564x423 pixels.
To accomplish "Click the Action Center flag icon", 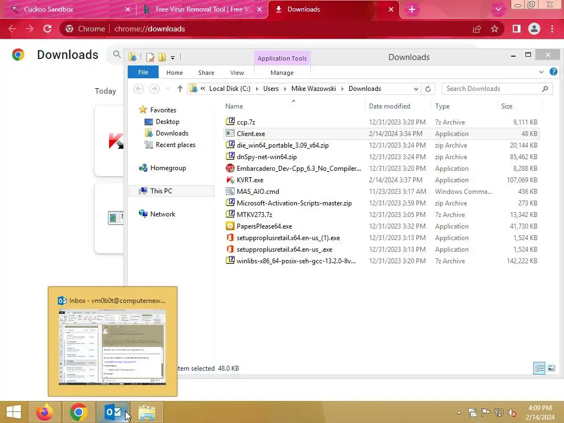I will 486,413.
